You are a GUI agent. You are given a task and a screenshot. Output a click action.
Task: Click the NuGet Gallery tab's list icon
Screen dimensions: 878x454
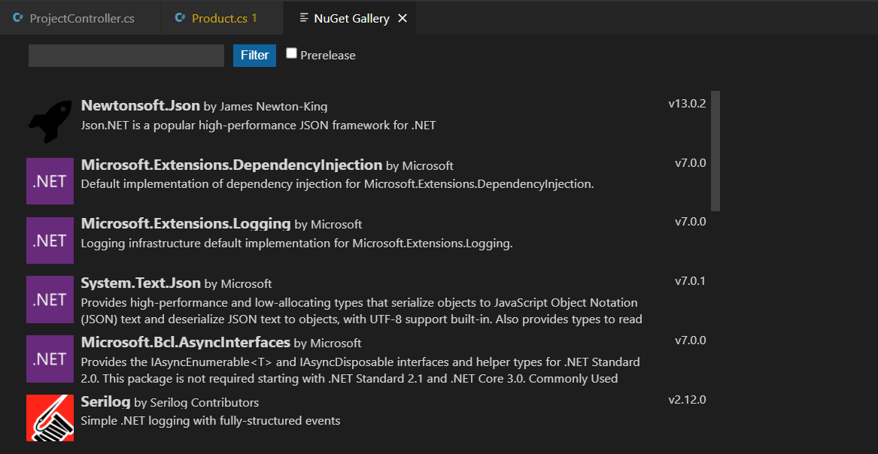pos(304,18)
